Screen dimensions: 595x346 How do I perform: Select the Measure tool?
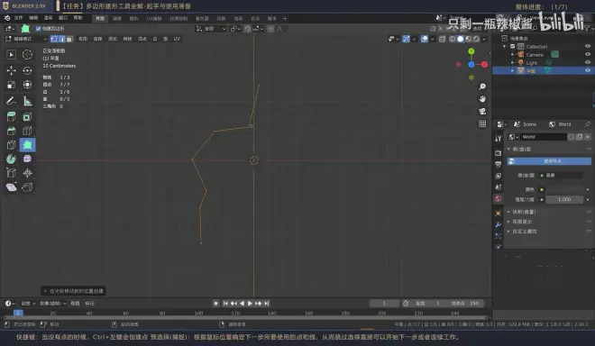click(x=27, y=101)
